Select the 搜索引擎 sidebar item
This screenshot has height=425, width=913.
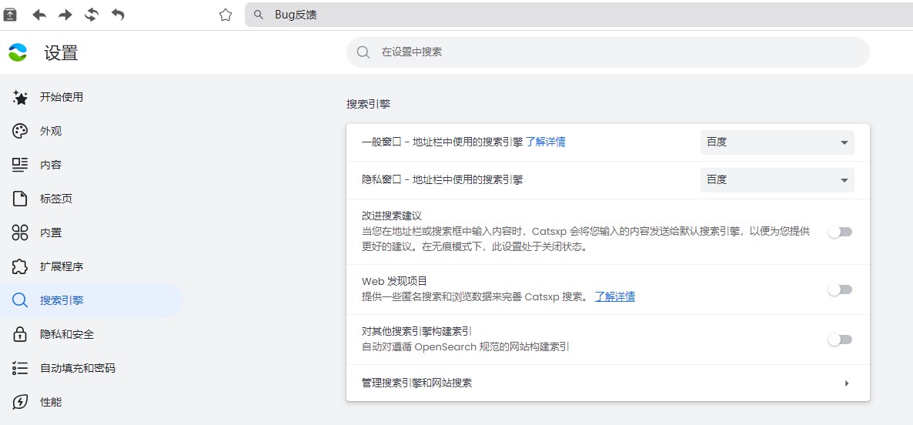point(92,300)
